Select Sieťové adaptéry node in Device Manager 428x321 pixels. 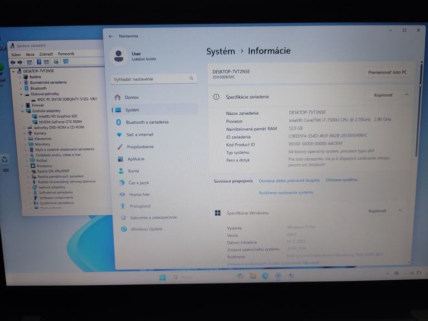pyautogui.click(x=52, y=187)
